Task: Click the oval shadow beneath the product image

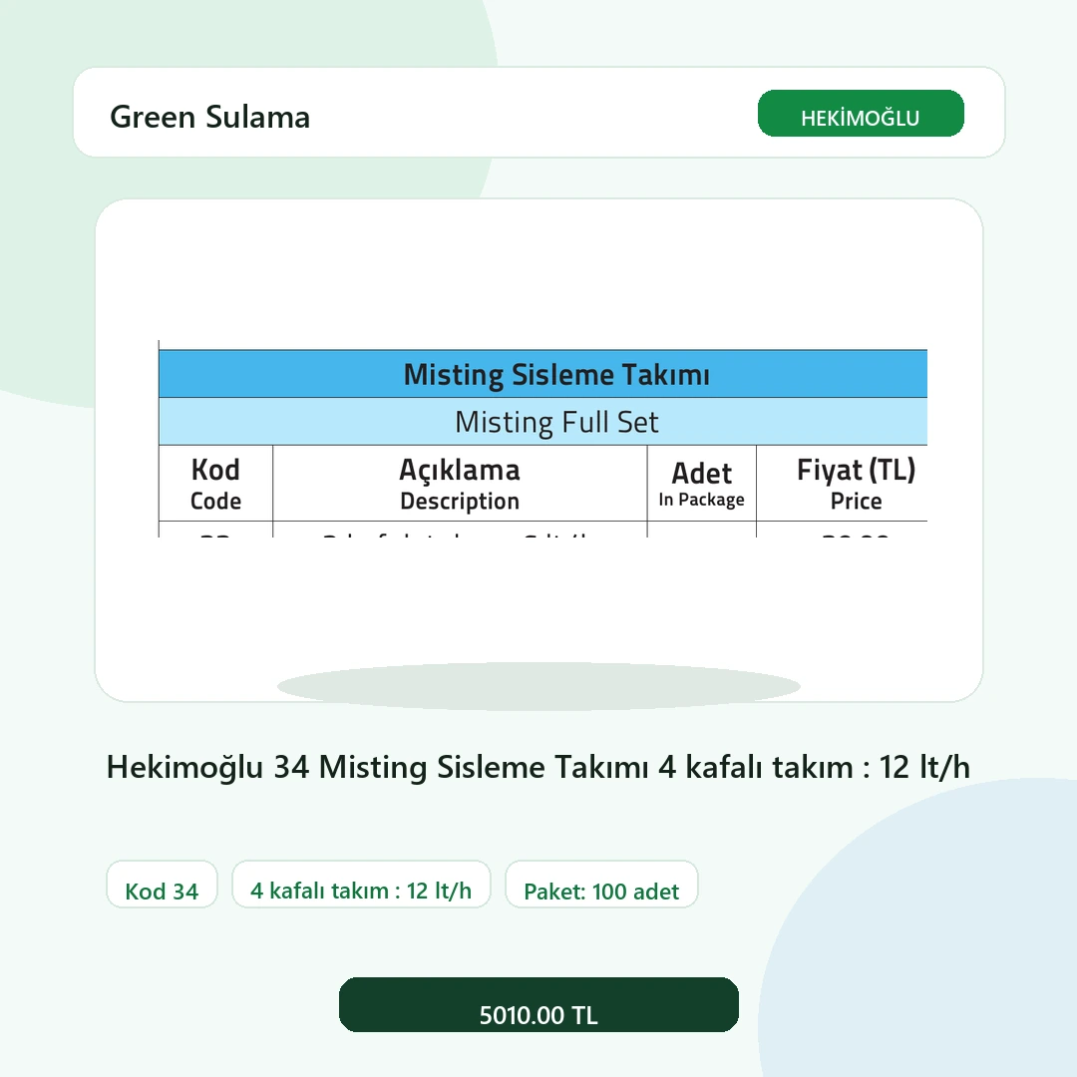Action: (x=538, y=685)
